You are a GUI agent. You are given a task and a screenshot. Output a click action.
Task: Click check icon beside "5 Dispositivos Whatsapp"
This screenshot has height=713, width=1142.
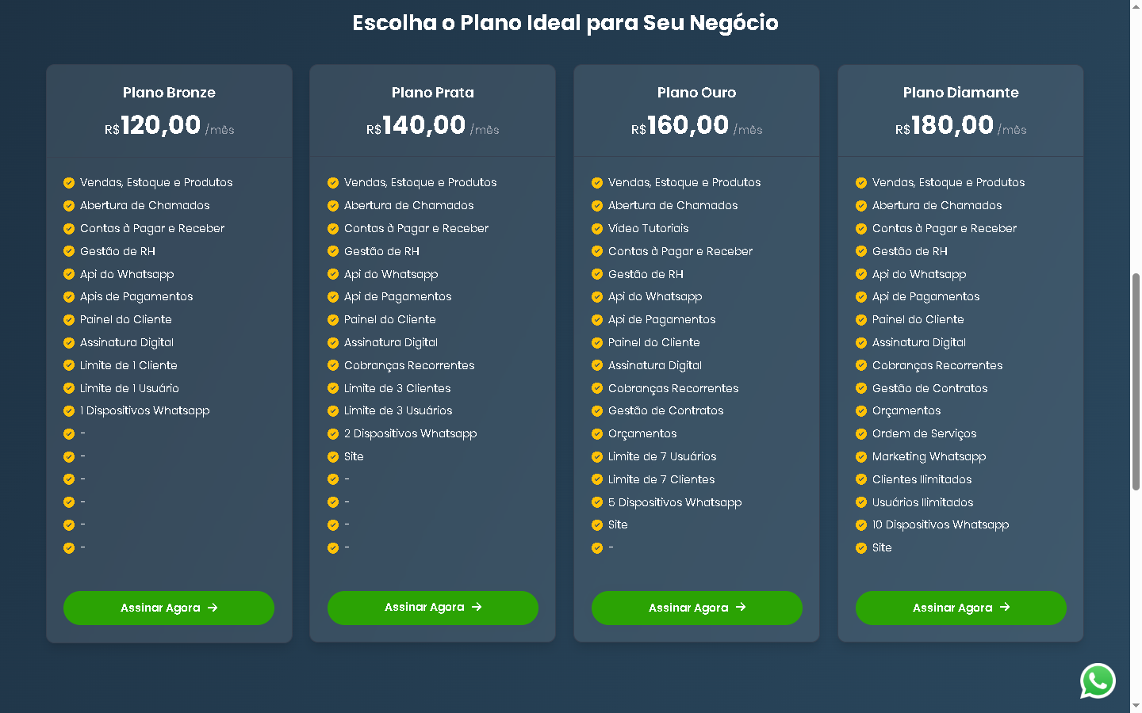click(597, 502)
